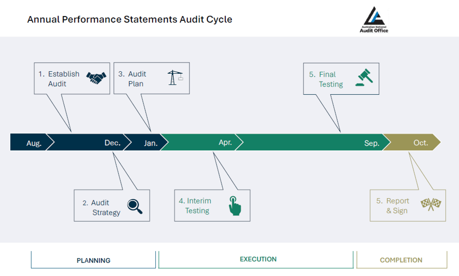The height and width of the screenshot is (276, 459).
Task: Click the checkered flags icon in Report & Sign
Action: 431,204
